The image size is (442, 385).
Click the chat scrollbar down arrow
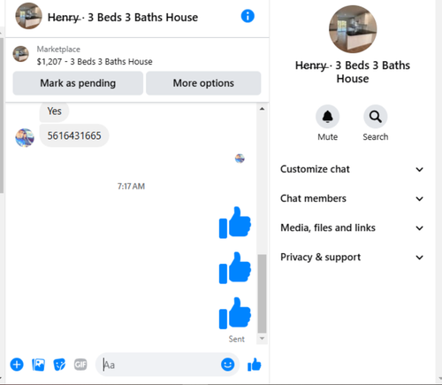(262, 338)
